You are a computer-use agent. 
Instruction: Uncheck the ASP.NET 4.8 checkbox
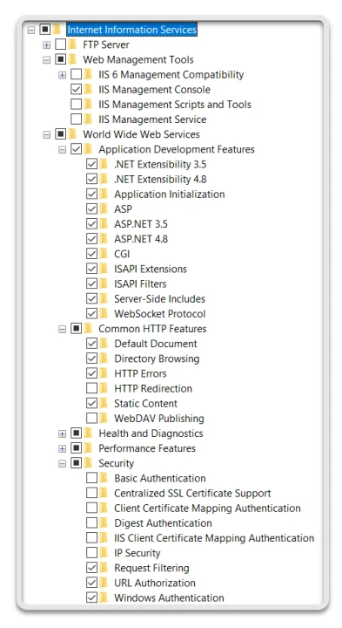click(x=92, y=239)
